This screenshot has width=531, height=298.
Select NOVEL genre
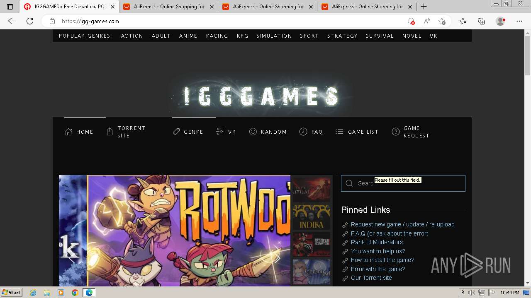(x=412, y=36)
